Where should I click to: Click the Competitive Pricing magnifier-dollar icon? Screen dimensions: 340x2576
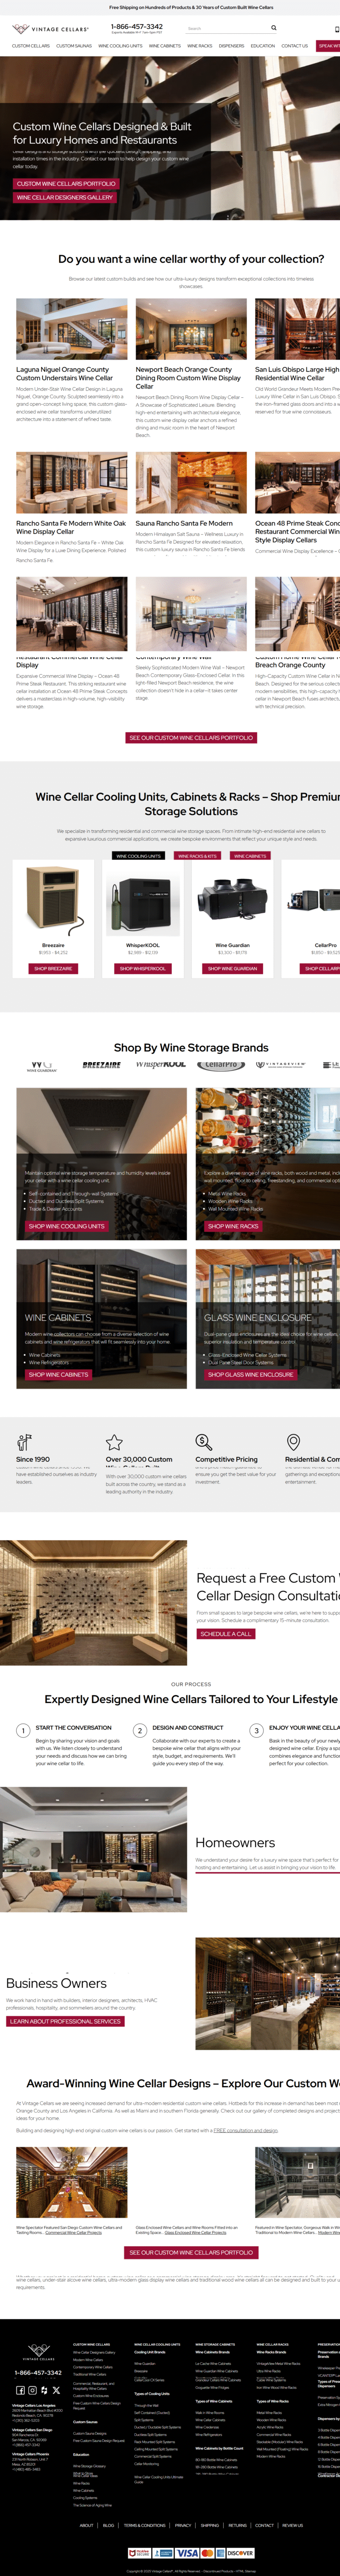[203, 1442]
